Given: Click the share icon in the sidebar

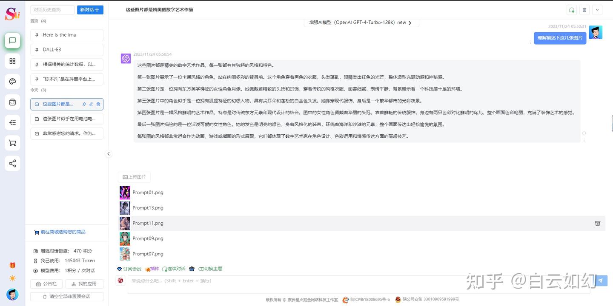Looking at the screenshot, I should click(12, 163).
